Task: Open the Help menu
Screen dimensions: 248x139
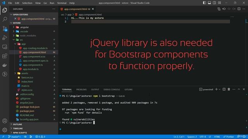Action: coord(72,3)
